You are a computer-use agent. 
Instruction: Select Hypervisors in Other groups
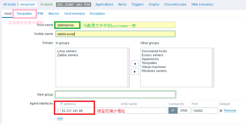[x=150, y=59]
